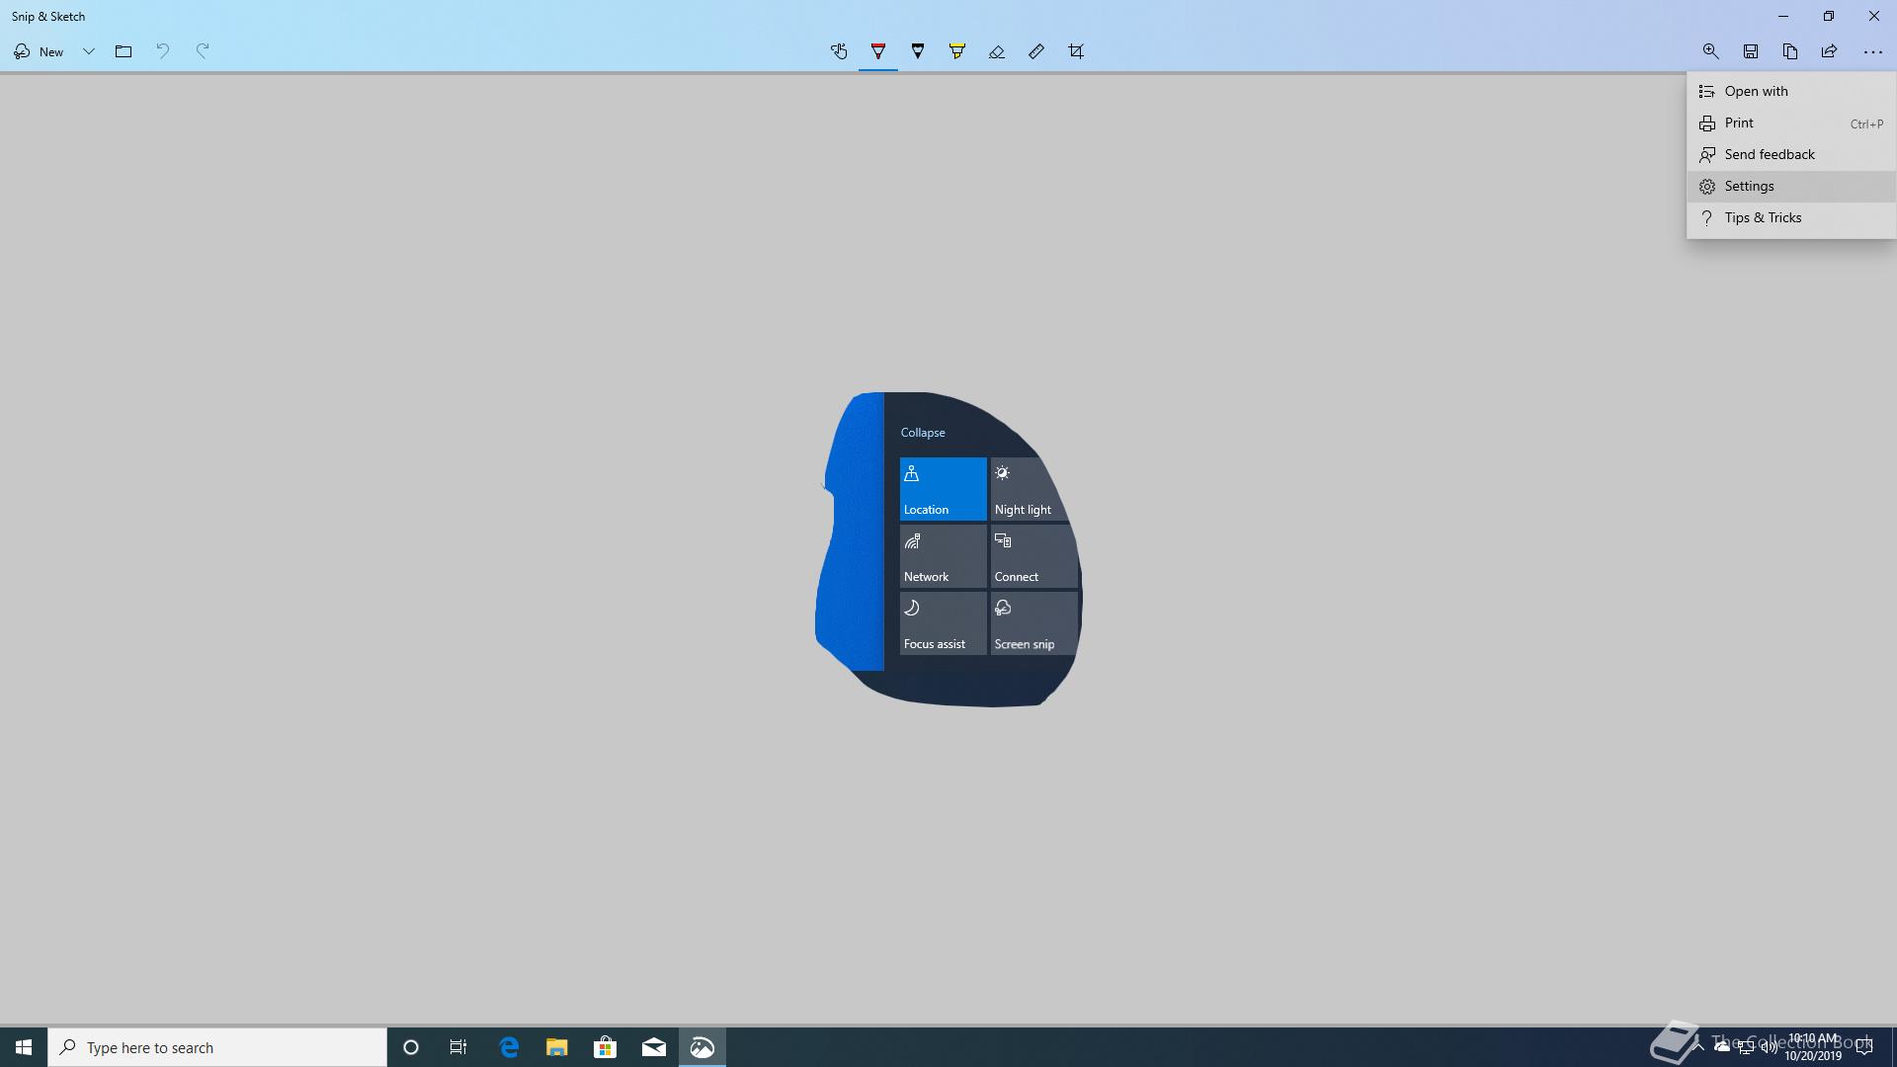Choose Open with from the menu
This screenshot has width=1897, height=1067.
(x=1791, y=91)
